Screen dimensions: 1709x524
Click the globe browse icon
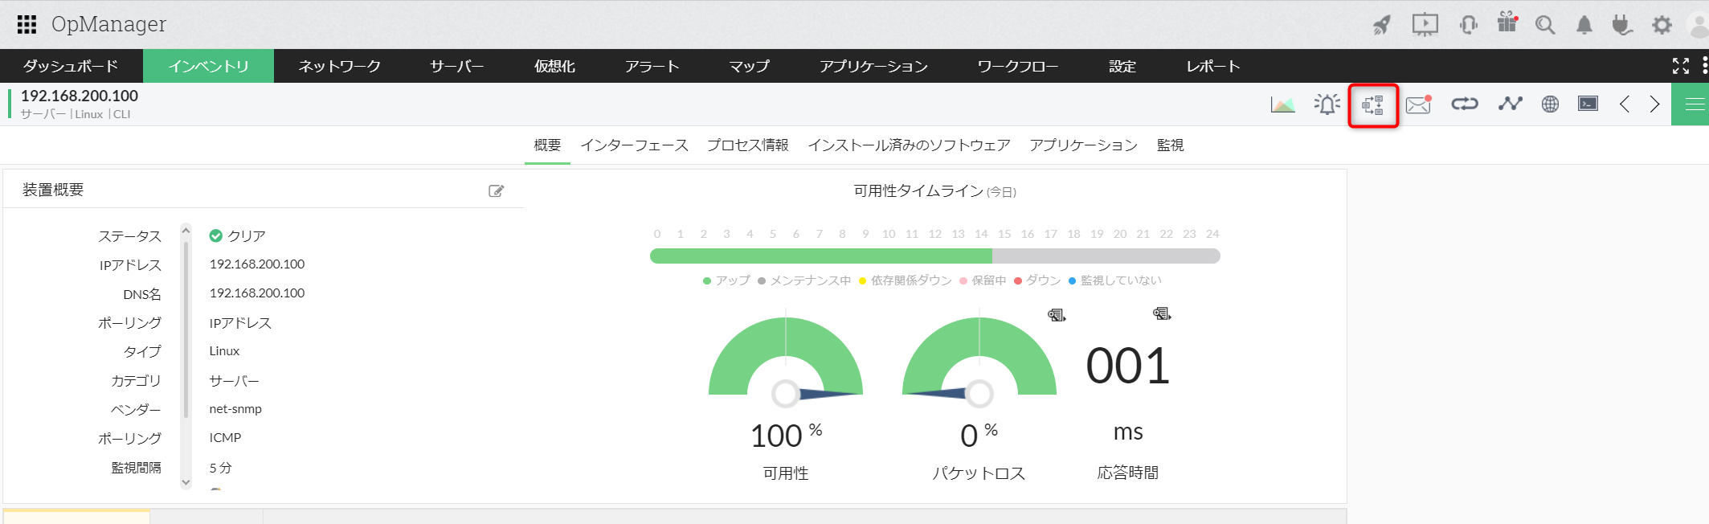click(1550, 104)
